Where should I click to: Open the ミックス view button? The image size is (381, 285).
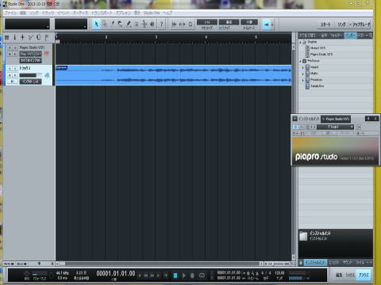point(350,275)
